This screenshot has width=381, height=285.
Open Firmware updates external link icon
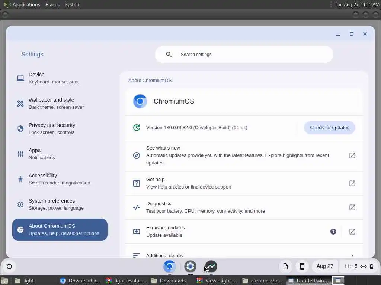point(352,232)
